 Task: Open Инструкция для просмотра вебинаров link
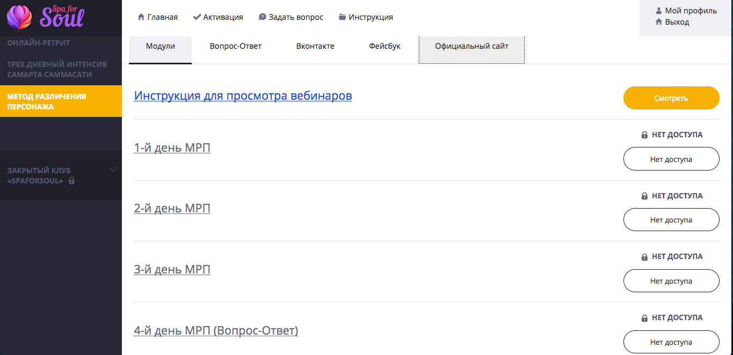(x=243, y=96)
